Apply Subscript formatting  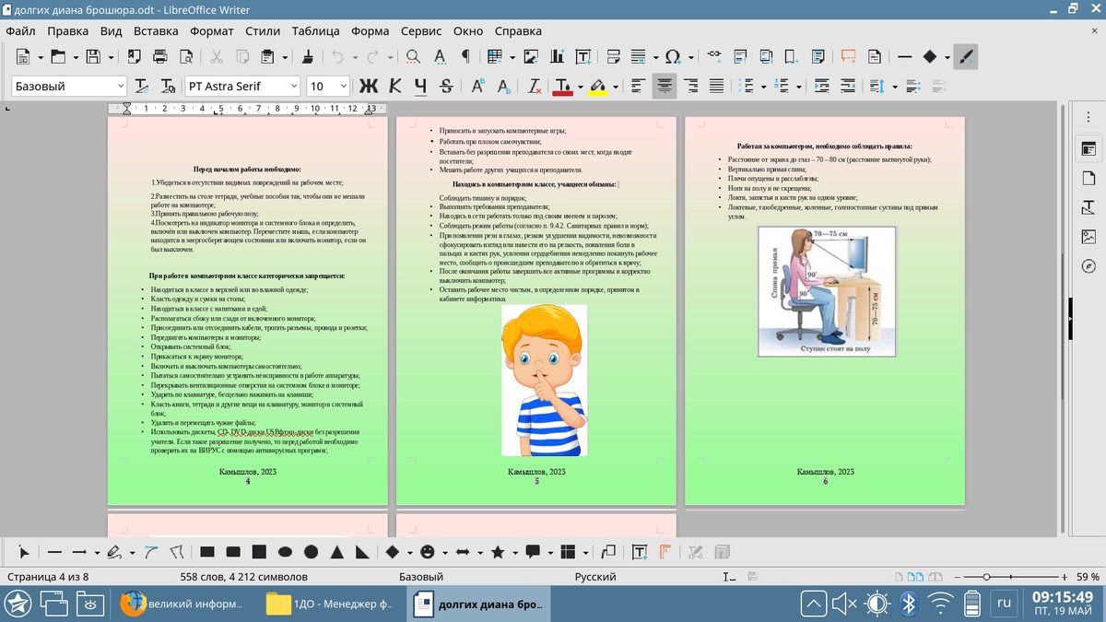pyautogui.click(x=504, y=87)
